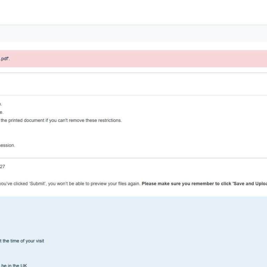Select 'the printed document if you can't remove these restrictions.' text
The height and width of the screenshot is (267, 267).
tap(61, 120)
